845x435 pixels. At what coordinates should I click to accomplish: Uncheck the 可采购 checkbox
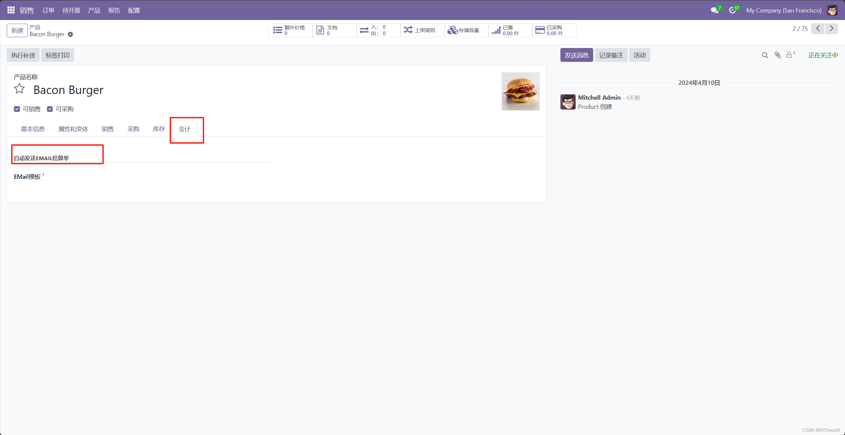point(50,109)
